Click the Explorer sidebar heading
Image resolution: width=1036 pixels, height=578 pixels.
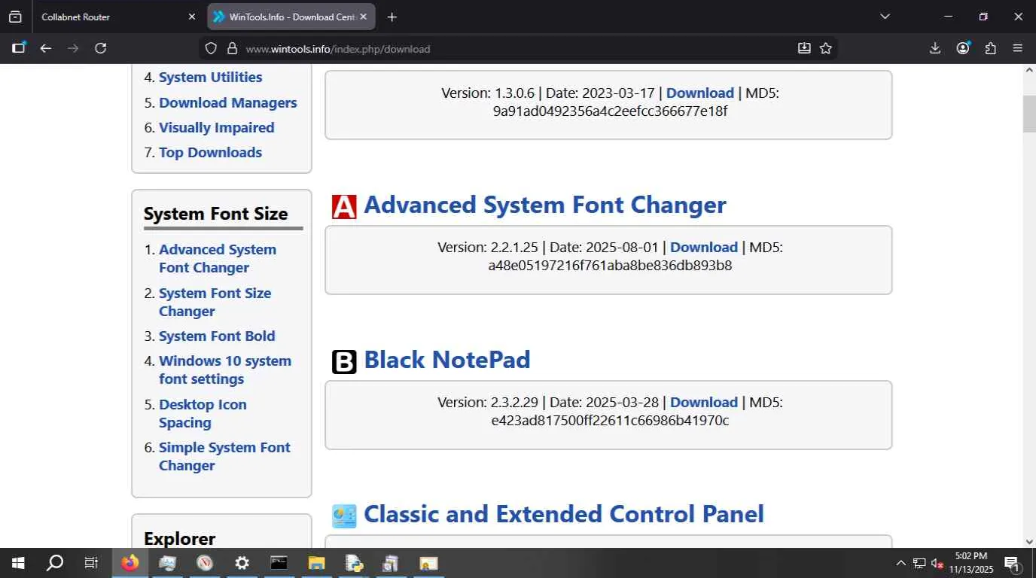click(180, 539)
